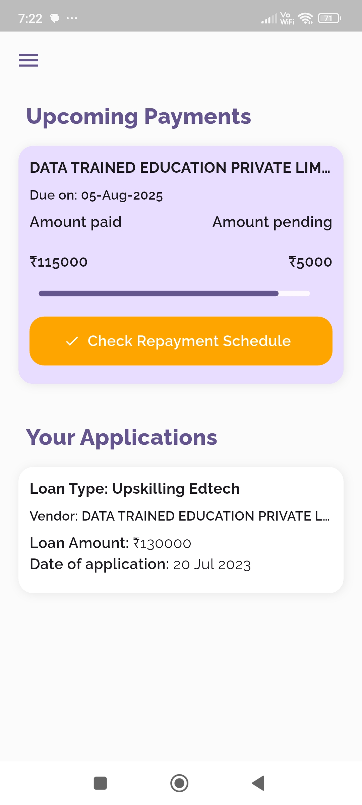The height and width of the screenshot is (805, 362).
Task: Tap the Wi-Fi status icon
Action: pyautogui.click(x=305, y=18)
